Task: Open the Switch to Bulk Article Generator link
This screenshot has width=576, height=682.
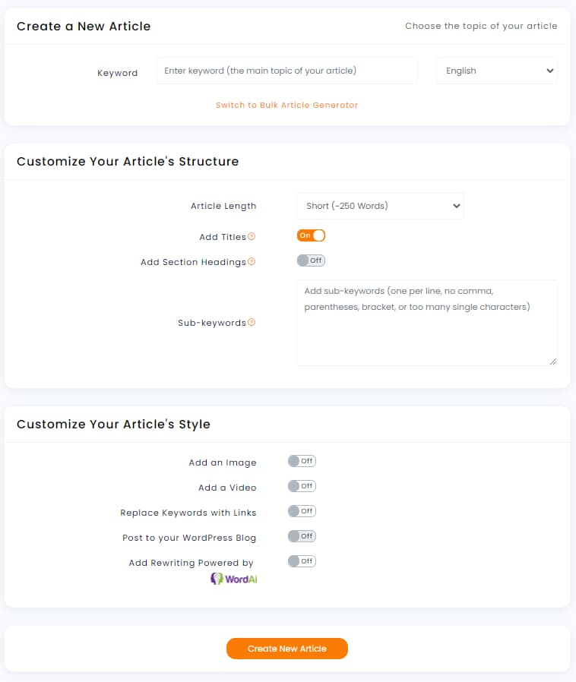Action: [x=286, y=105]
